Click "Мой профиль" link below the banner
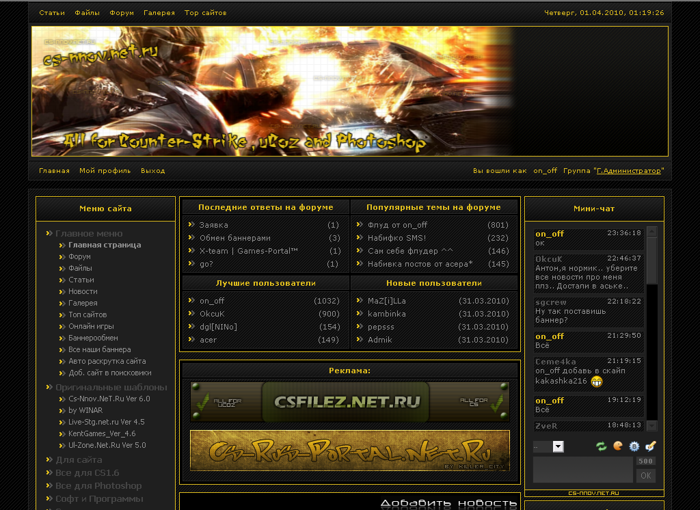The image size is (700, 510). pos(105,171)
